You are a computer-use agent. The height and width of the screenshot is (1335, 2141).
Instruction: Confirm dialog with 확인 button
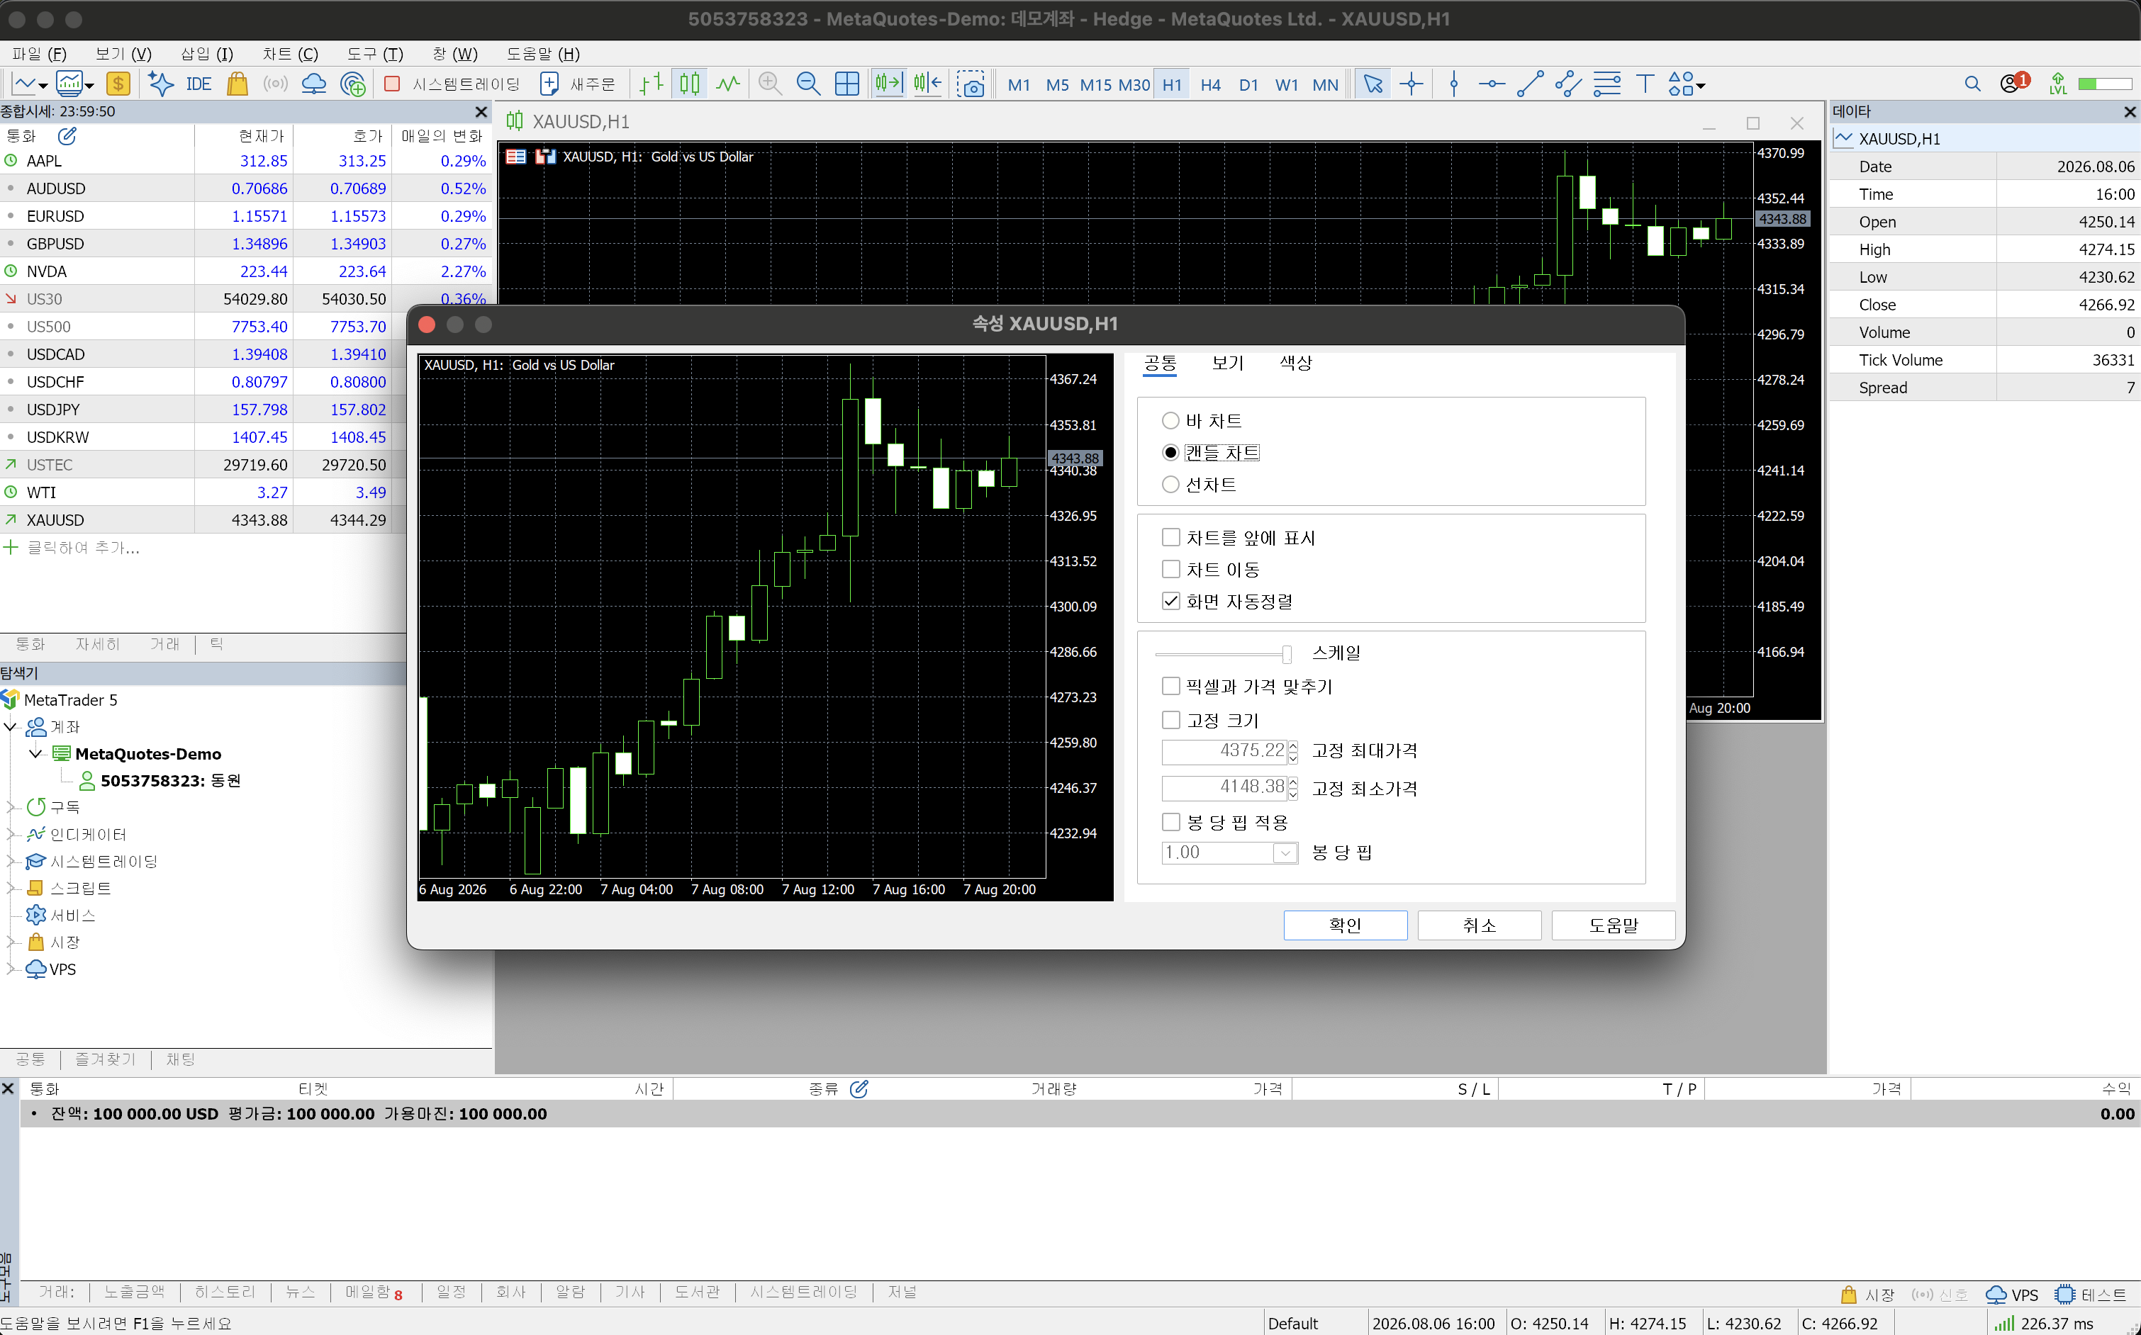click(1345, 925)
